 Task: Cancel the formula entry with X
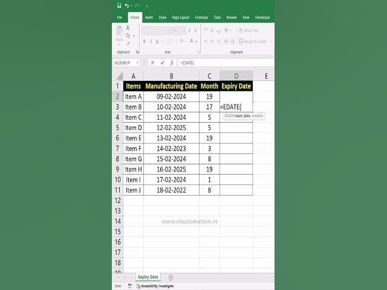153,63
